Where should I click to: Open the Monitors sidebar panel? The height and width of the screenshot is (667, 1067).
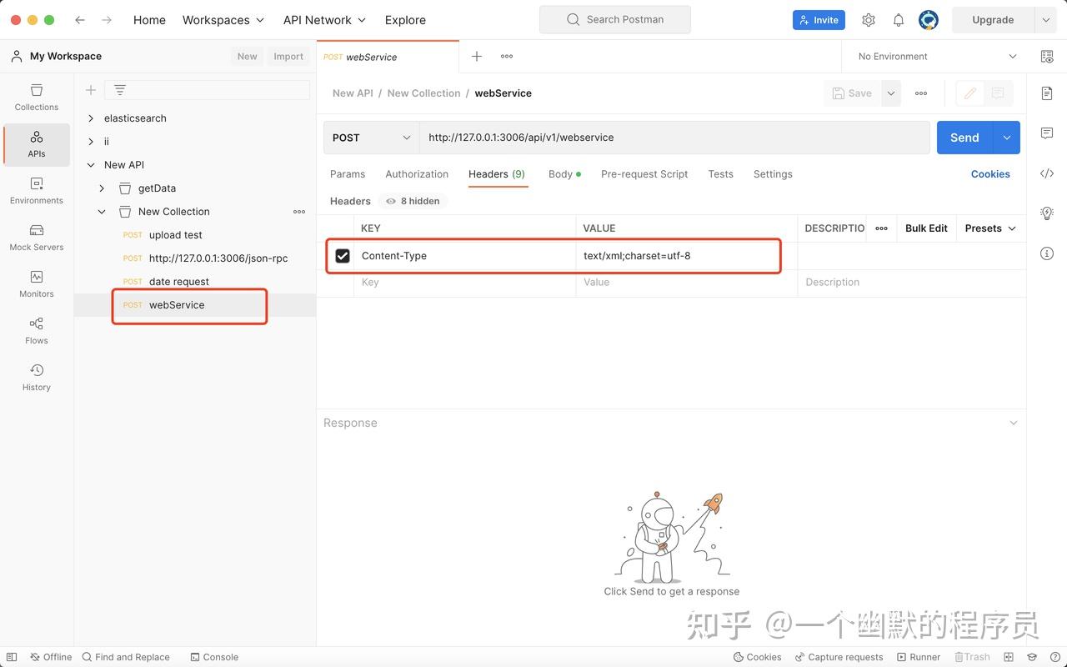pos(36,284)
